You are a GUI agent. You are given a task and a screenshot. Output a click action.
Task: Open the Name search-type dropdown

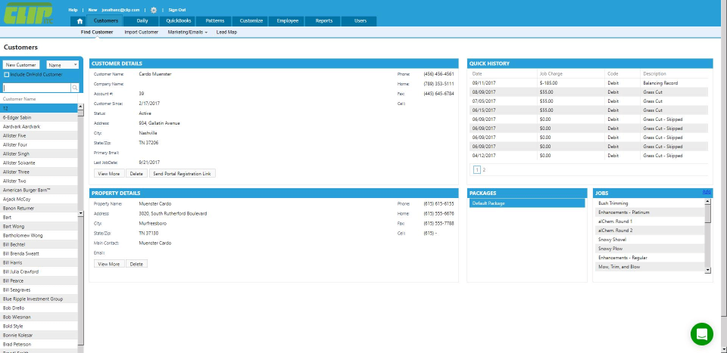point(63,65)
